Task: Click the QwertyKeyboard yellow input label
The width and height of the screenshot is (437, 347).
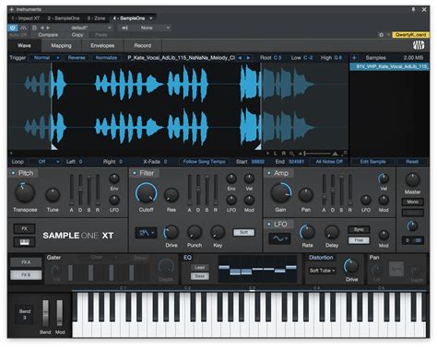Action: (x=410, y=35)
